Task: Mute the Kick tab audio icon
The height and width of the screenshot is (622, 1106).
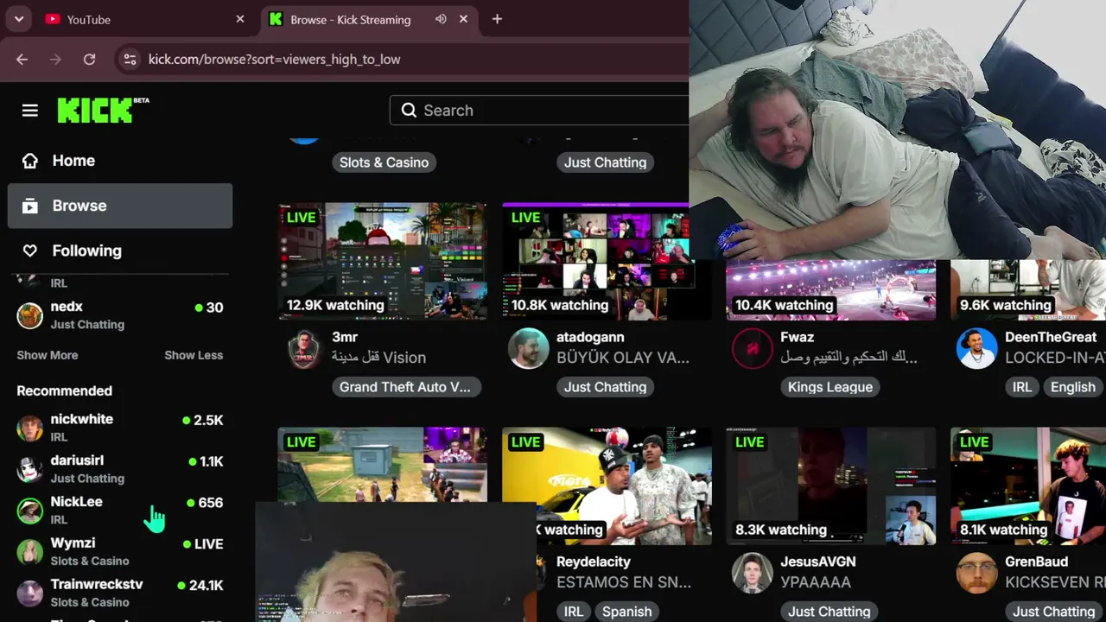Action: coord(441,19)
